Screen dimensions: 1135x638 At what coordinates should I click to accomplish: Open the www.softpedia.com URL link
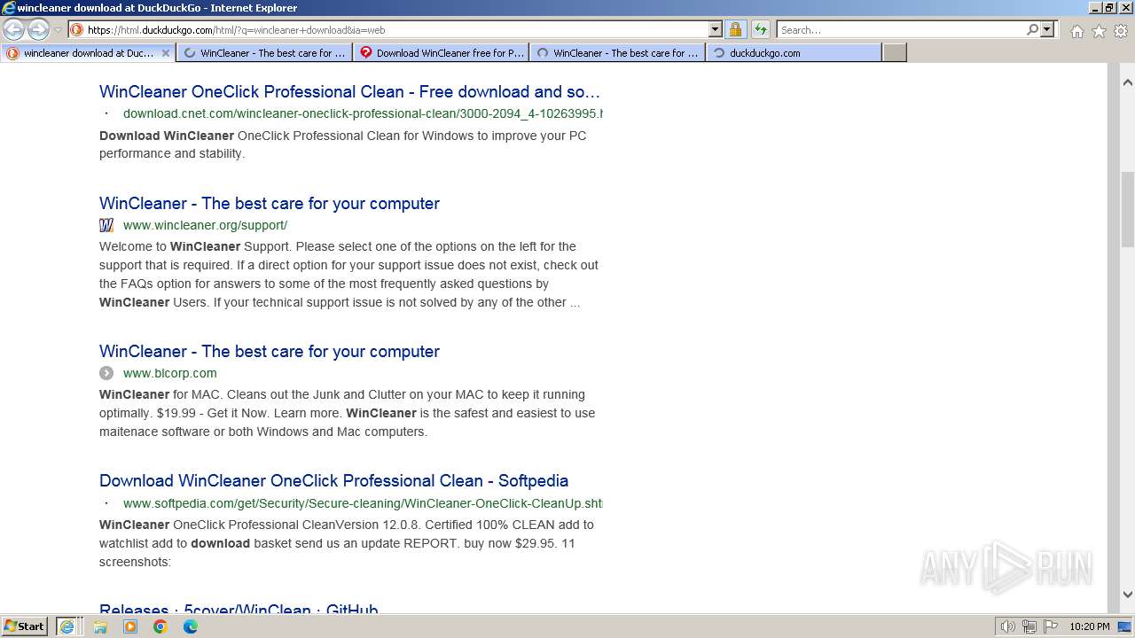tap(363, 503)
